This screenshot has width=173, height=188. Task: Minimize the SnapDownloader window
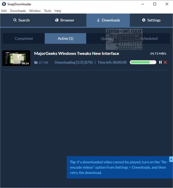pyautogui.click(x=143, y=4)
